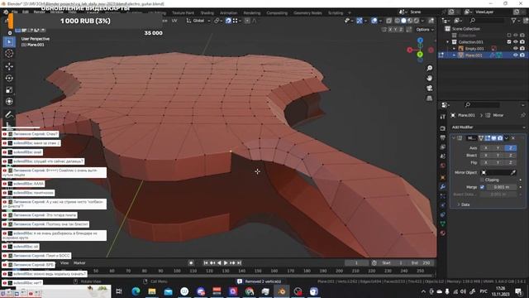The height and width of the screenshot is (298, 529).
Task: Expand Empty.001 tree arrow
Action: click(x=454, y=49)
